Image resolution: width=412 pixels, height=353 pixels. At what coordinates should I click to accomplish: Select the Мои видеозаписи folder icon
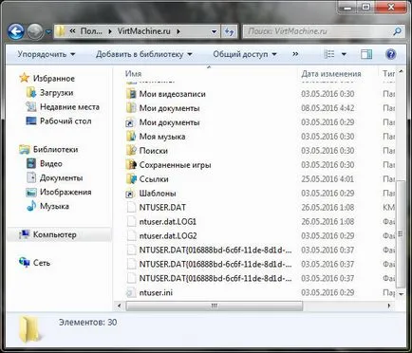pyautogui.click(x=131, y=94)
